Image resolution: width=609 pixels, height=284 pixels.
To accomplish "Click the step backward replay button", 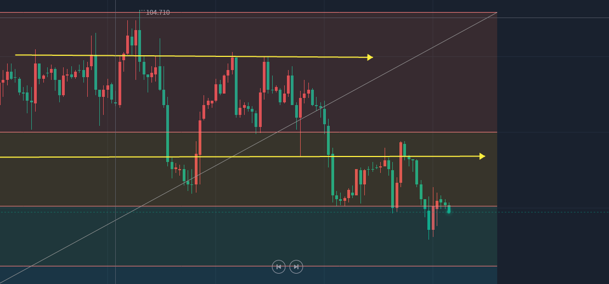I will (279, 267).
